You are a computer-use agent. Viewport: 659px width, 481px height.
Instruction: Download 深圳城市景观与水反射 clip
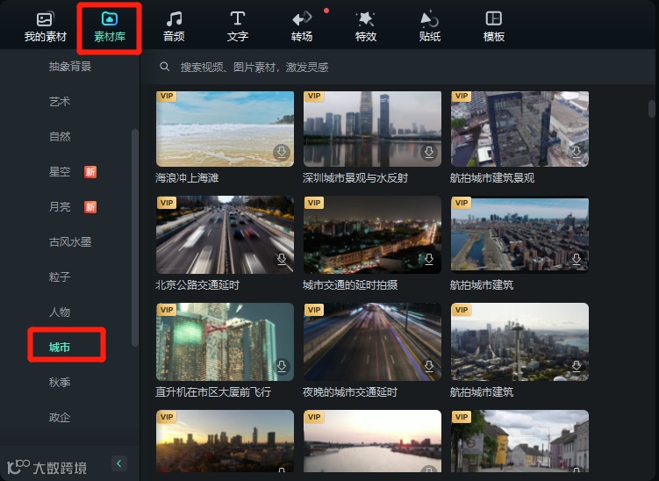(x=429, y=152)
